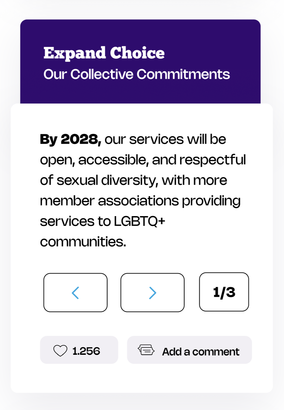Click the "Add a comment" label text
Screen dimensions: 284x410
coord(201,352)
